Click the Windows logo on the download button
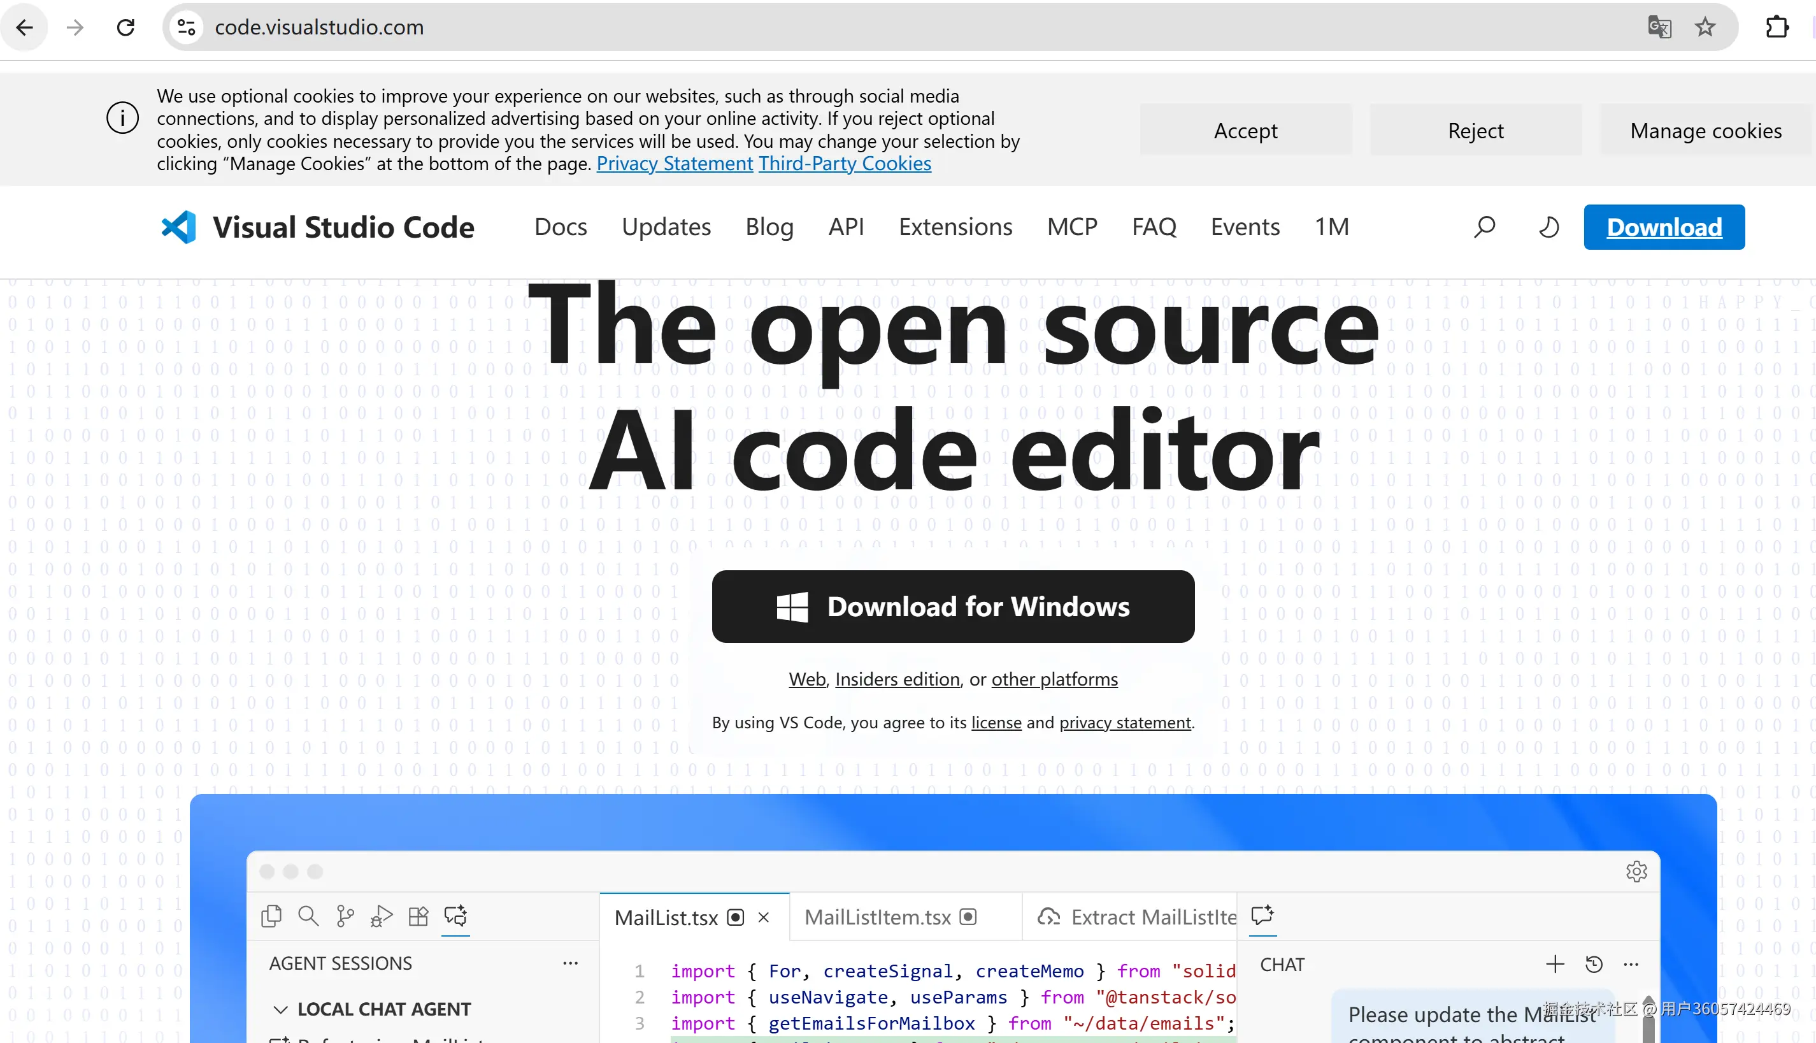The image size is (1816, 1043). (792, 607)
